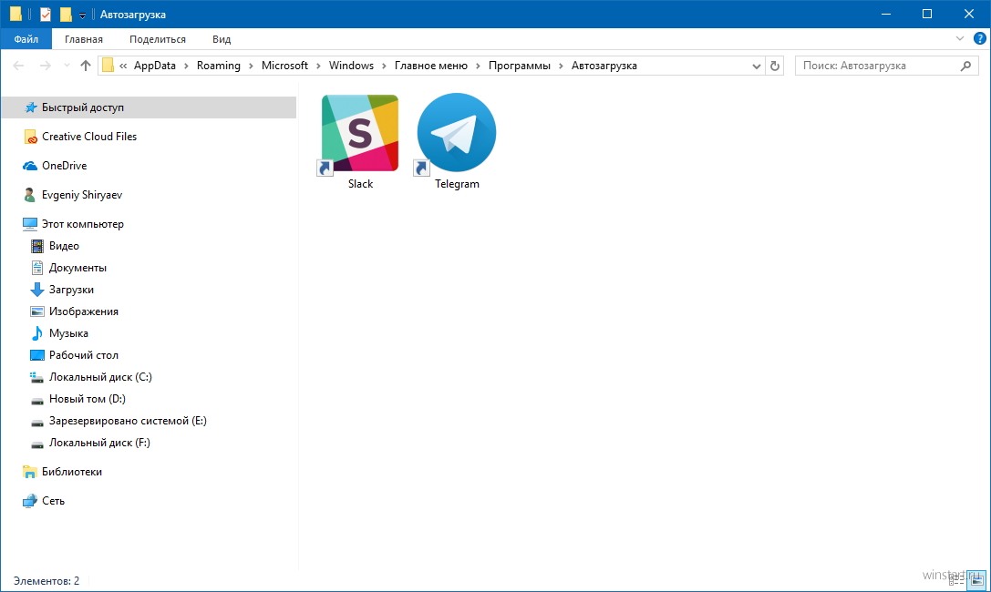Navigate to Roaming in address bar
Viewport: 991px width, 592px height.
click(x=219, y=66)
